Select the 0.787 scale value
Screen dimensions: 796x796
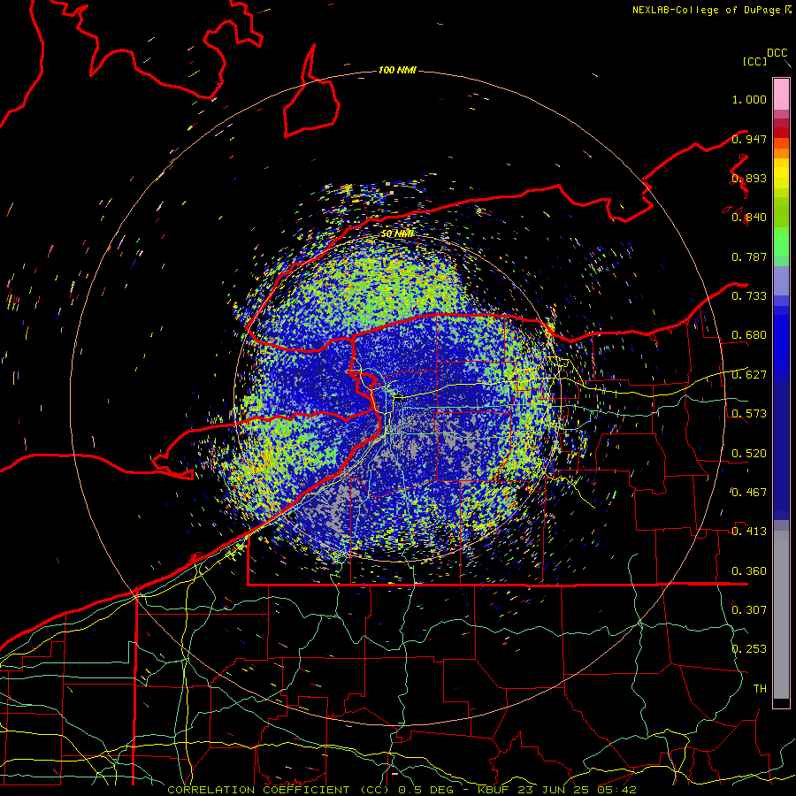pos(749,256)
